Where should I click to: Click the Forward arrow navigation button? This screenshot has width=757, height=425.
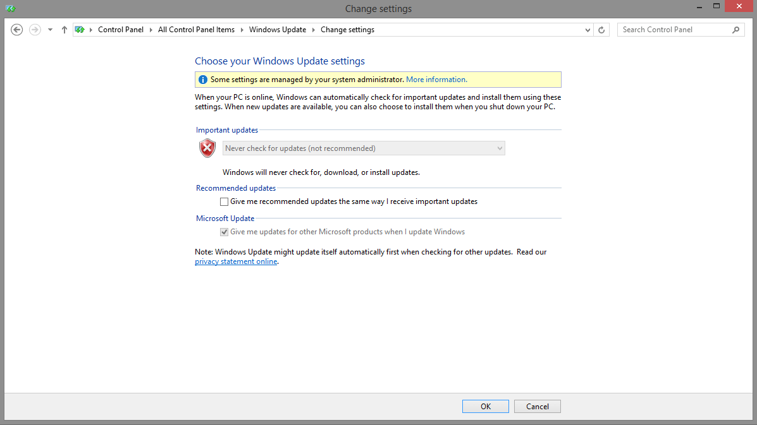(35, 30)
